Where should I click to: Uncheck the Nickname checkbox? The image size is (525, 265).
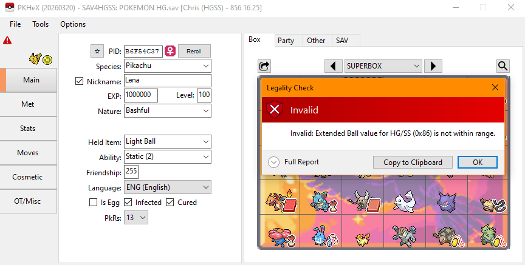(x=79, y=81)
